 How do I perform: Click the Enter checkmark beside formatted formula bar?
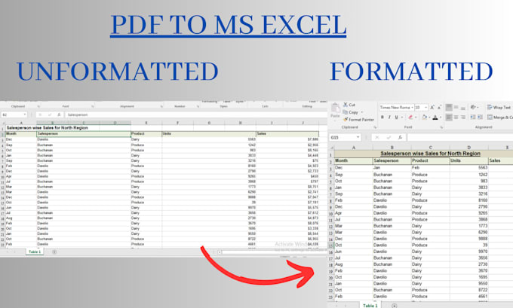click(x=389, y=137)
